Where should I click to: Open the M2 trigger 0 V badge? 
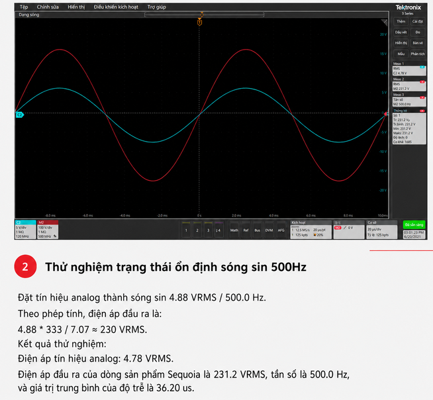point(349,230)
